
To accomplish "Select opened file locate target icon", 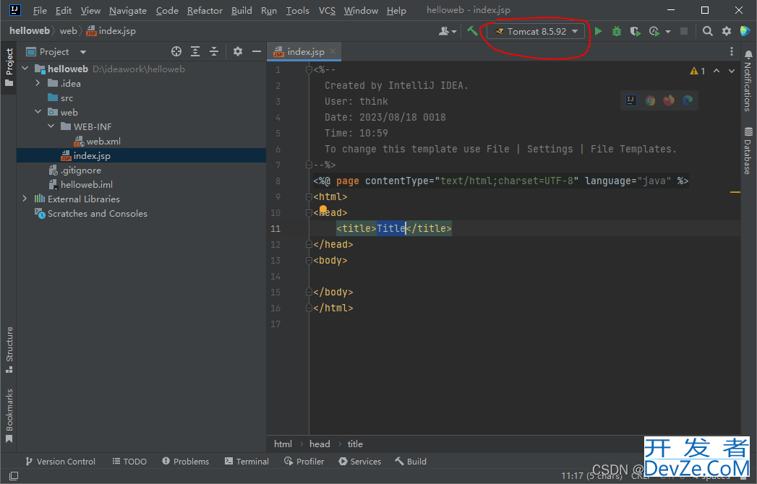I will coord(176,51).
